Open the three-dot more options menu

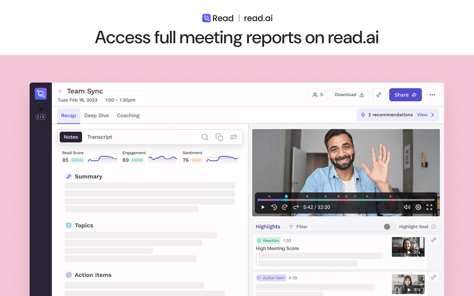[x=432, y=95]
